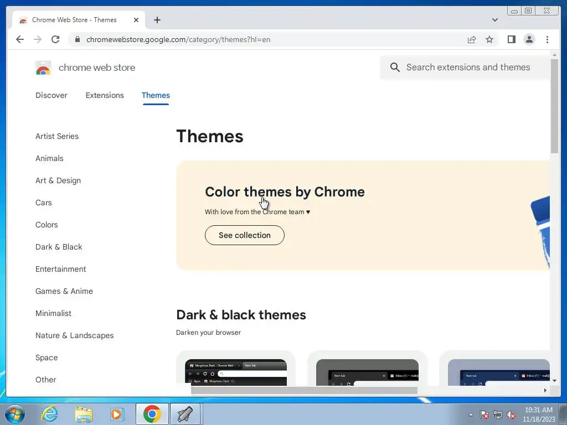Screen dimensions: 567x425
Task: Open the Colors theme category
Action: [47, 225]
